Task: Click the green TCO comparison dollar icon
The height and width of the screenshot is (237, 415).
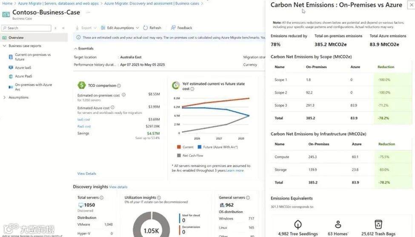Action: [82, 85]
